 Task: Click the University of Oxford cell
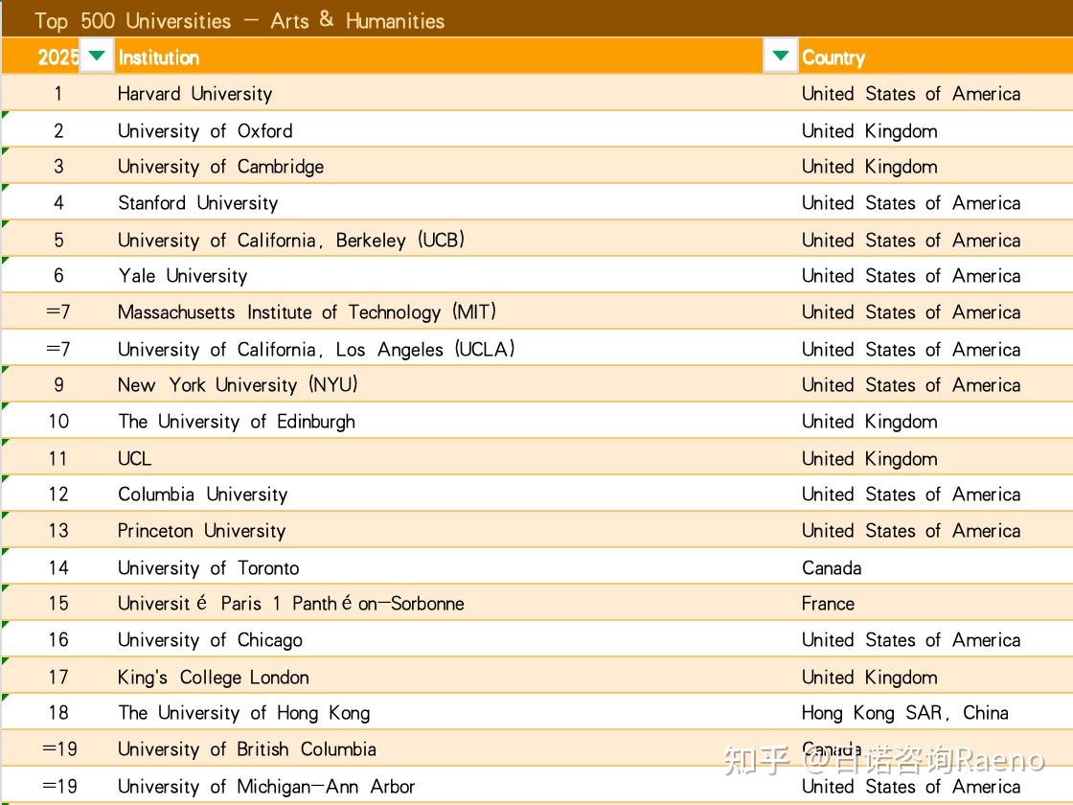[205, 130]
